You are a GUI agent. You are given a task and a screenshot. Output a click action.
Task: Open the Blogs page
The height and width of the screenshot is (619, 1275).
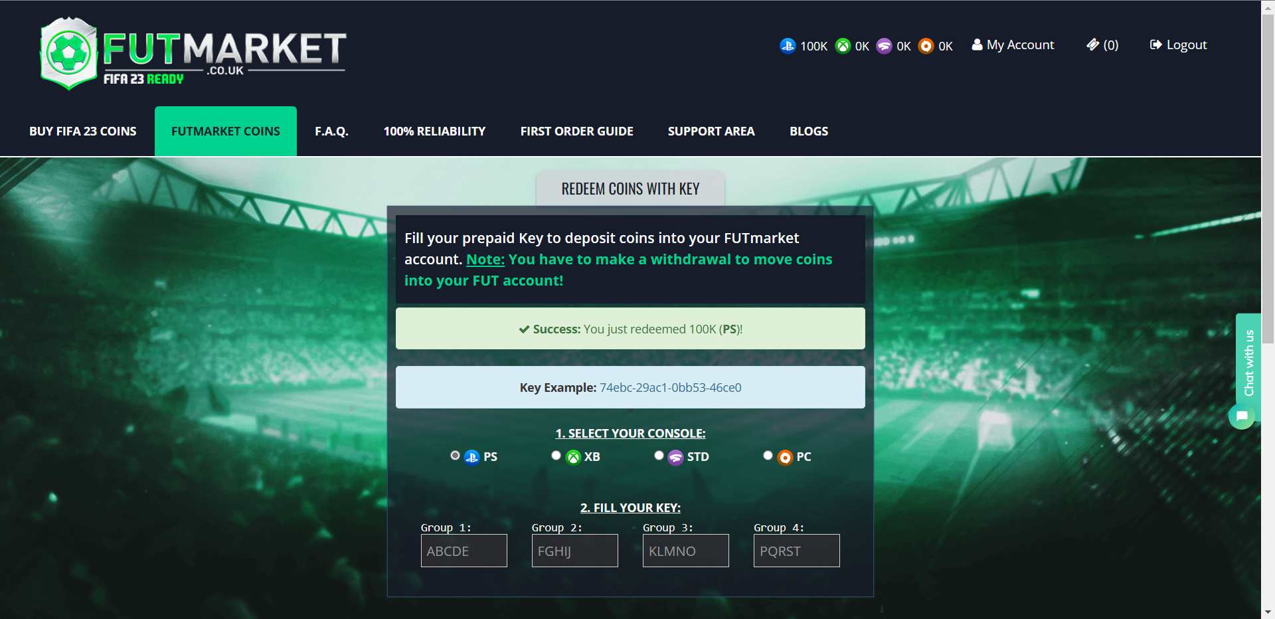pyautogui.click(x=809, y=132)
